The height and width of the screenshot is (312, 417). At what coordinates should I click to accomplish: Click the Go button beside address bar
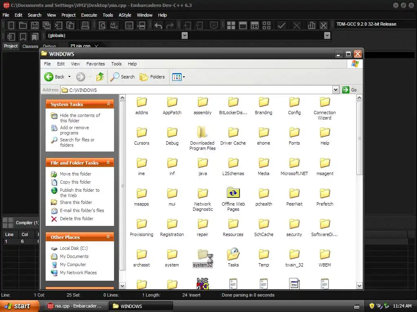pos(349,90)
